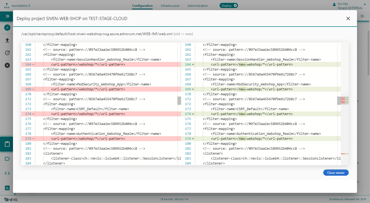Click the upload icon in left sidebar

coord(7,40)
